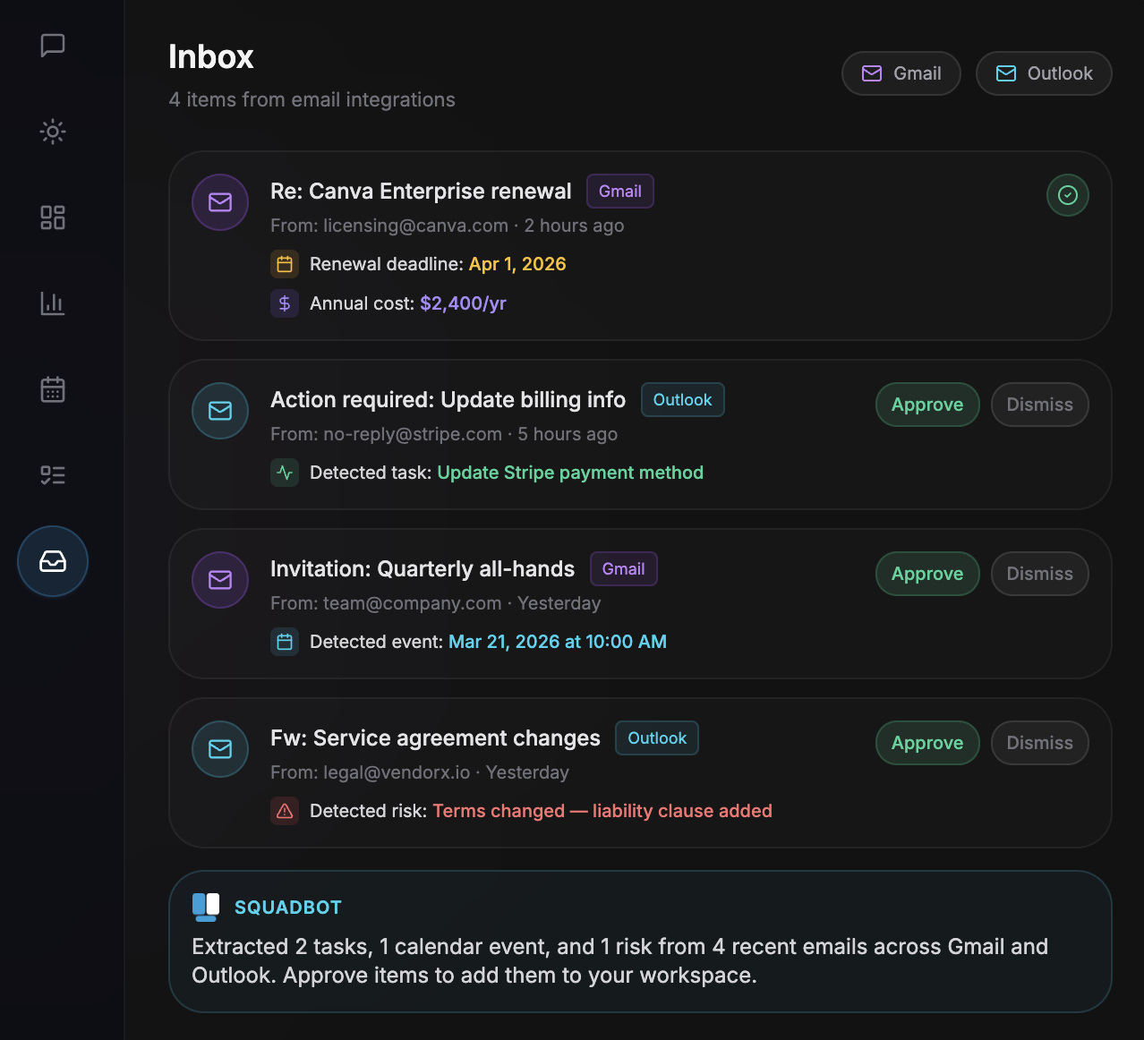Toggle the Gmail integration filter

pos(901,73)
